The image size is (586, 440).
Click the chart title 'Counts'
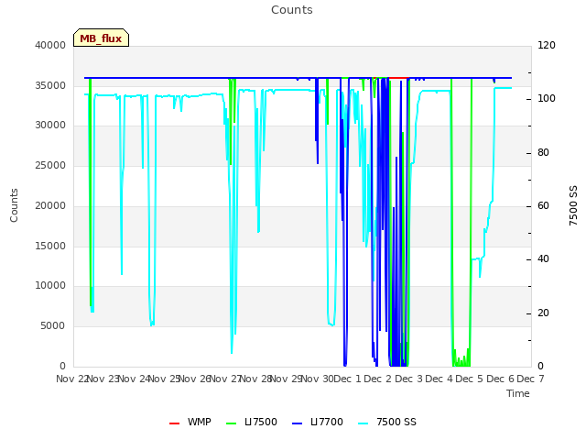(x=292, y=10)
